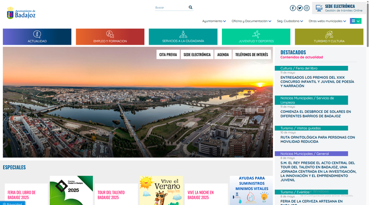
Task: Click the search magnifier icon
Action: point(190,7)
